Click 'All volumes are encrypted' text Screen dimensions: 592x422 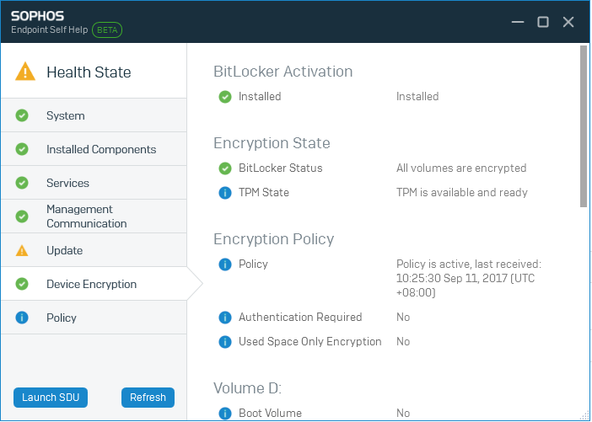[461, 168]
